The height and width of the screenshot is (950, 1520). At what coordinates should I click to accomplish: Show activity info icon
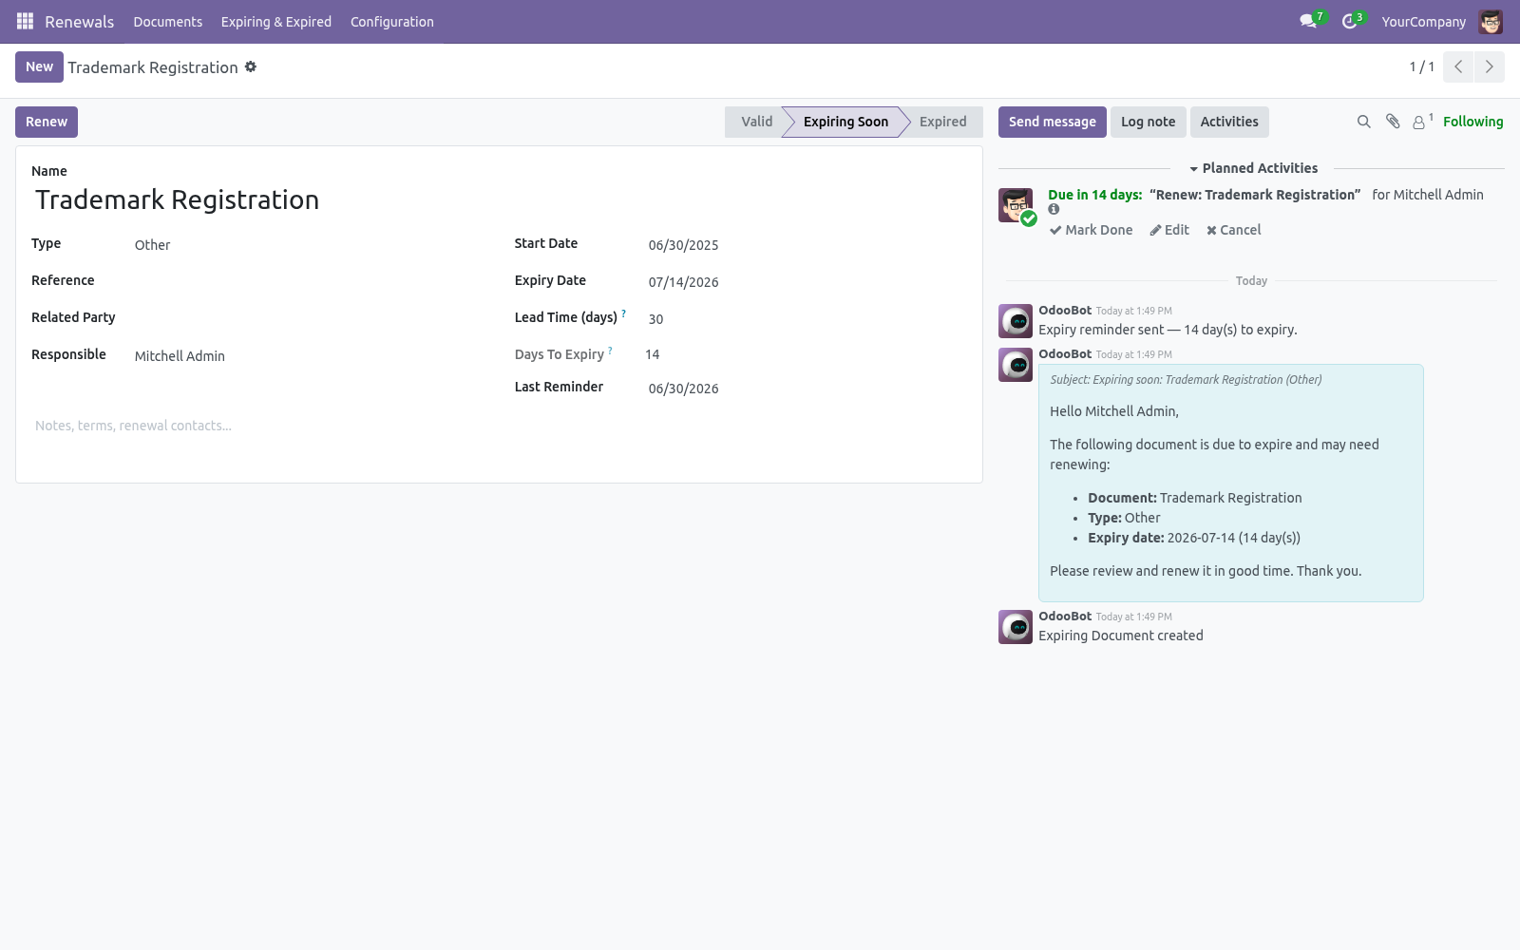(1054, 209)
